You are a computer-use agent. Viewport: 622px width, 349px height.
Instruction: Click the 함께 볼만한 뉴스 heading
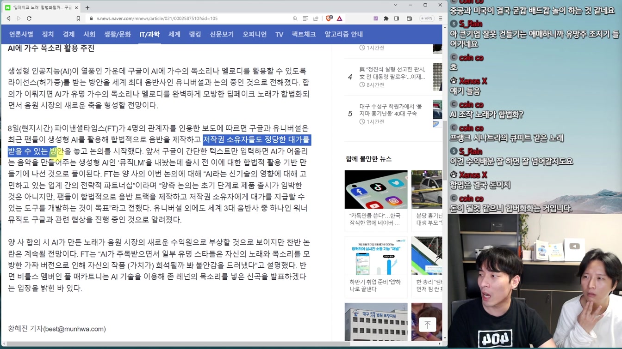tap(368, 159)
